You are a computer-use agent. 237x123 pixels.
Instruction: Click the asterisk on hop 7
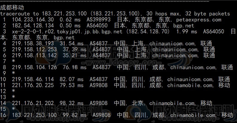pyautogui.click(x=13, y=61)
